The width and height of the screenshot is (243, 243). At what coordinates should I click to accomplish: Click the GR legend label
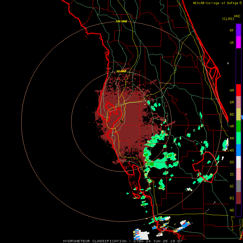tap(232, 102)
